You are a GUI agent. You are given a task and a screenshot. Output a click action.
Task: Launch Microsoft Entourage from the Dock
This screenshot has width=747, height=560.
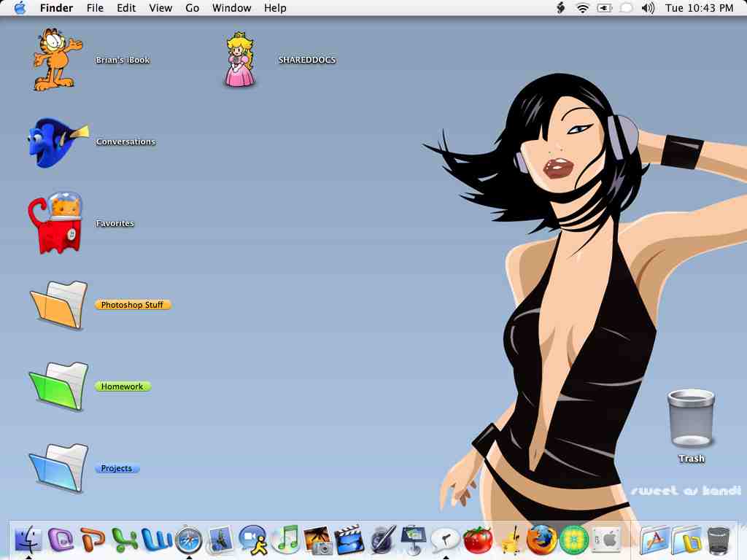pyautogui.click(x=61, y=540)
